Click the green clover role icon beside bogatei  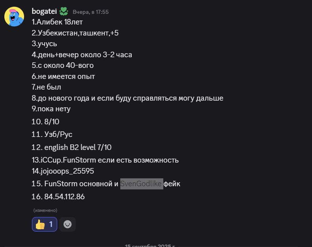coord(64,11)
